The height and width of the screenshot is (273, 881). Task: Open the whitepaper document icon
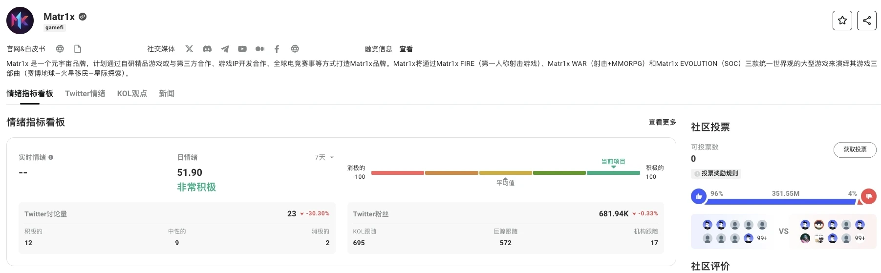(78, 49)
